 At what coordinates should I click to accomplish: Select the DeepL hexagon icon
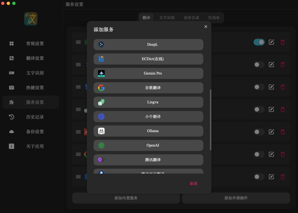click(101, 45)
